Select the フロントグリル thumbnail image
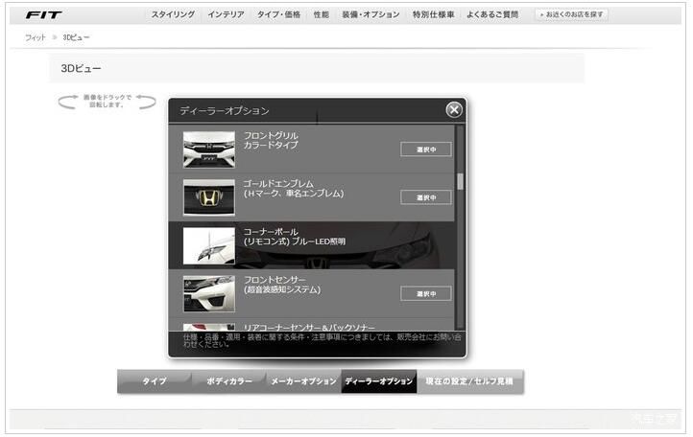Image resolution: width=693 pixels, height=437 pixels. coord(209,149)
